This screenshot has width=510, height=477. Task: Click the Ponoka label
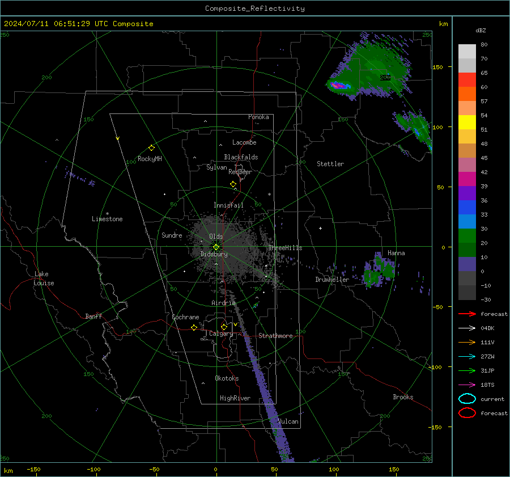tap(258, 117)
